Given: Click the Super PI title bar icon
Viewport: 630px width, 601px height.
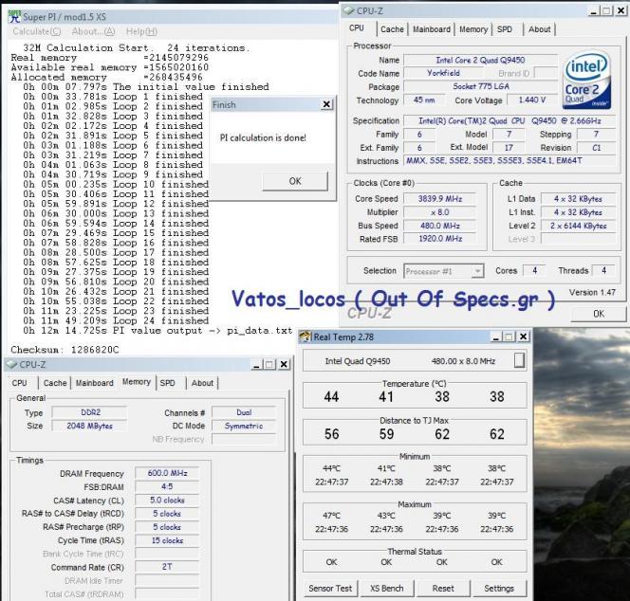Looking at the screenshot, I should tap(8, 16).
